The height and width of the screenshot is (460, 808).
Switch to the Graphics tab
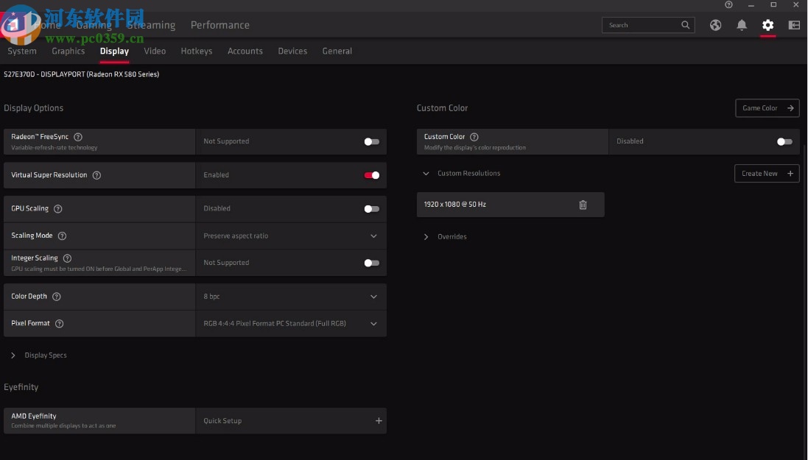(68, 52)
